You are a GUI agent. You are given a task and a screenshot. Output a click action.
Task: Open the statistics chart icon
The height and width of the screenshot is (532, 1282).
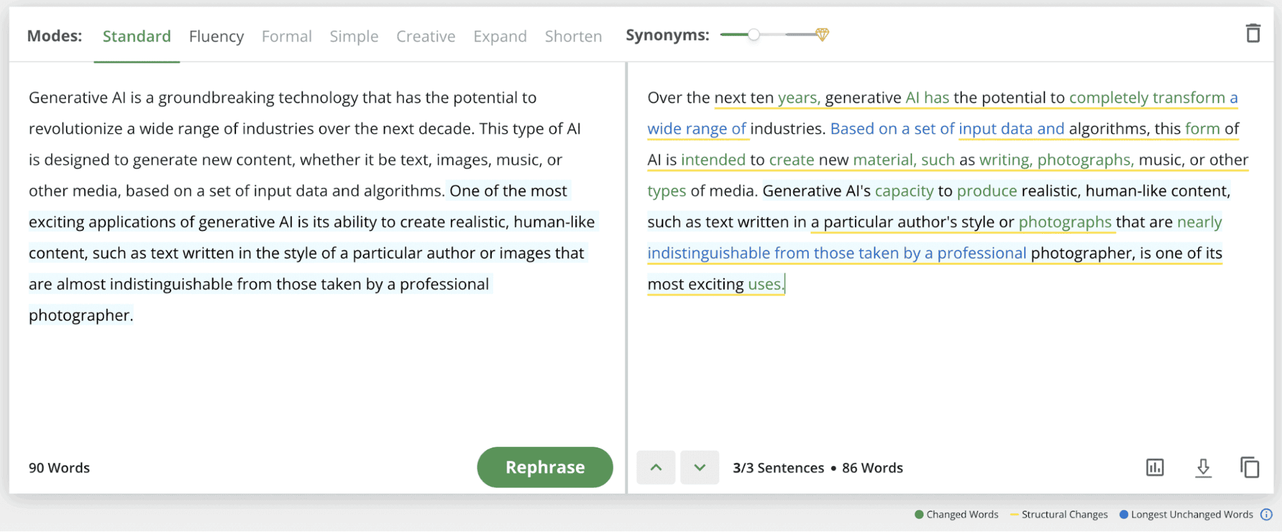point(1154,468)
